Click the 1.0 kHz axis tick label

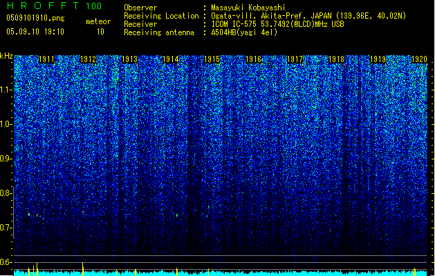click(6, 124)
